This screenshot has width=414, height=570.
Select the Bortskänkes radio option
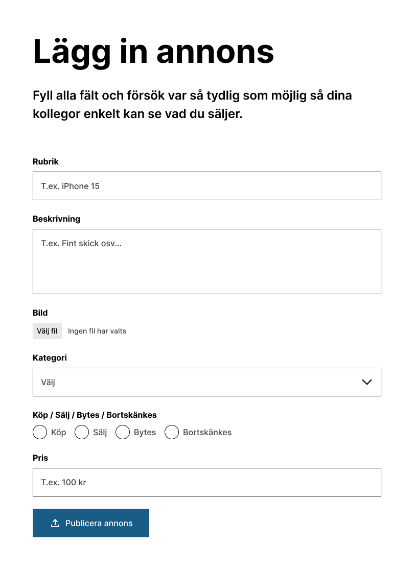(x=172, y=432)
